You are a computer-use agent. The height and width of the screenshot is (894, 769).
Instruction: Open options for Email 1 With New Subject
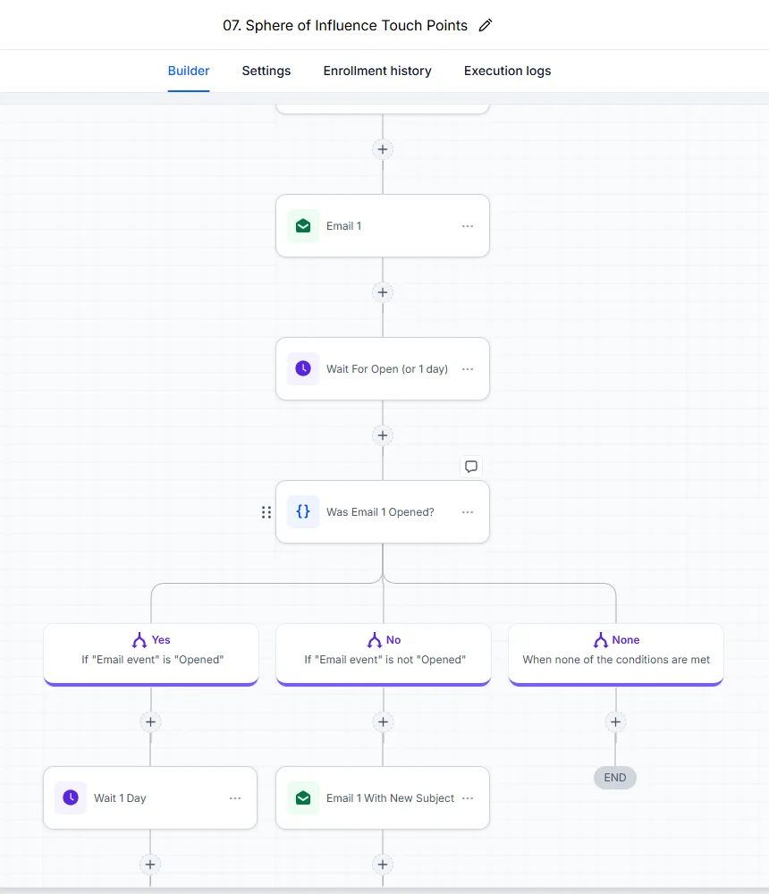coord(468,798)
